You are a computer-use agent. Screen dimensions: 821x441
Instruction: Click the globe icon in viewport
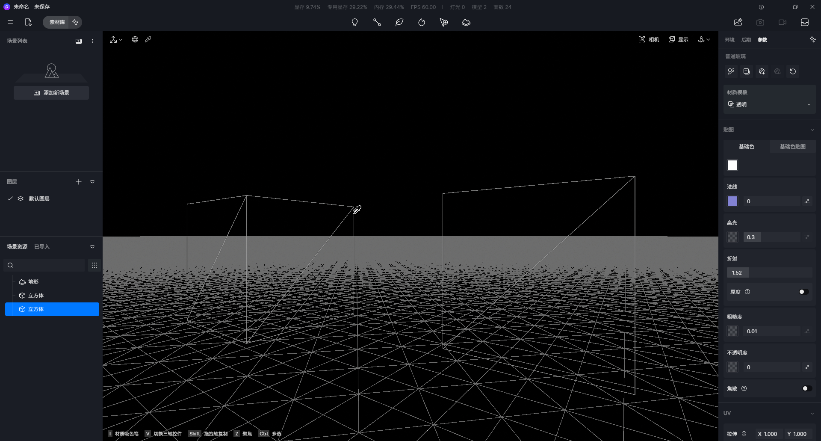click(x=135, y=39)
